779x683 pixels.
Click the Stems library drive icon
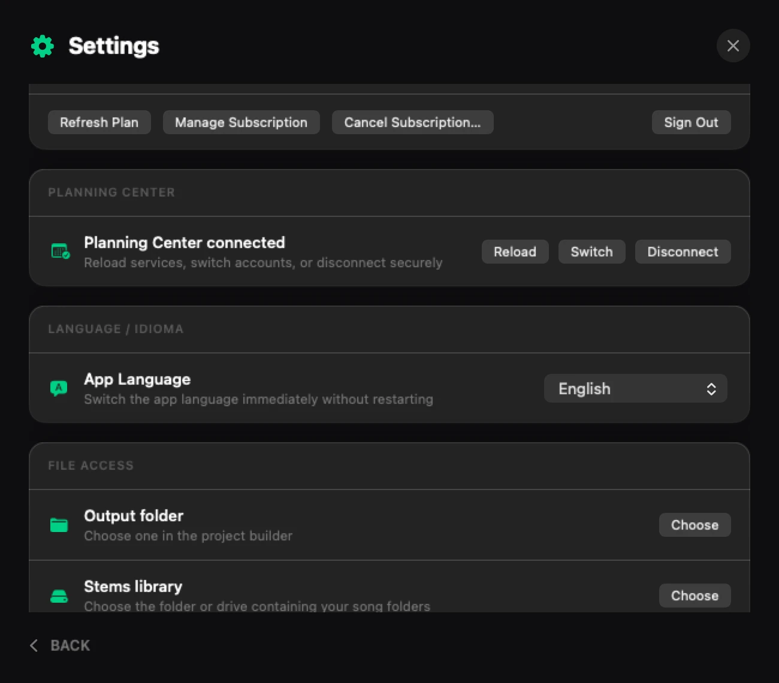click(x=59, y=597)
